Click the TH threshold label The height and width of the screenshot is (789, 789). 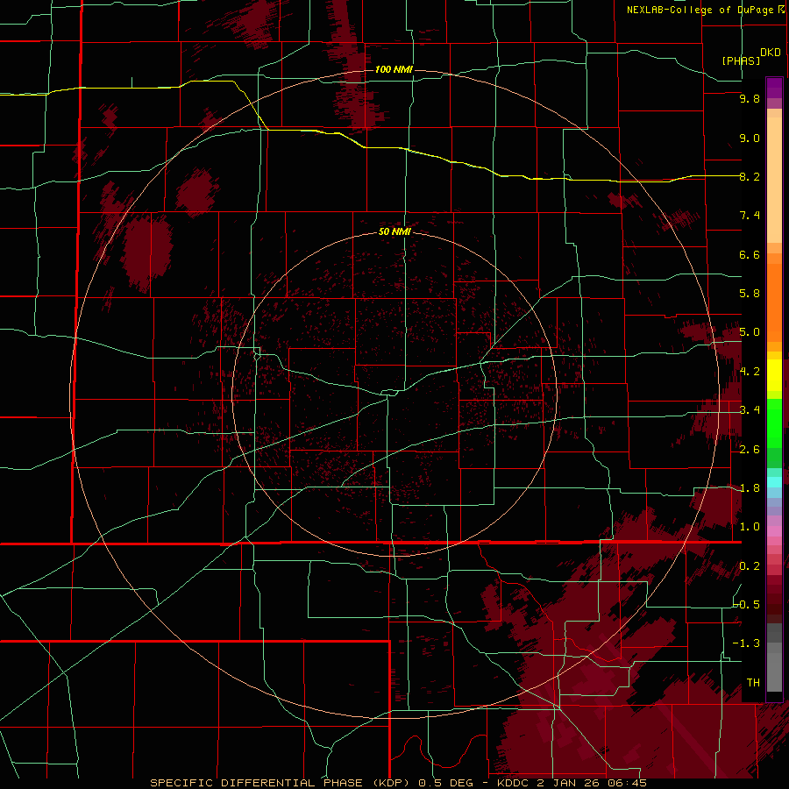[x=753, y=683]
